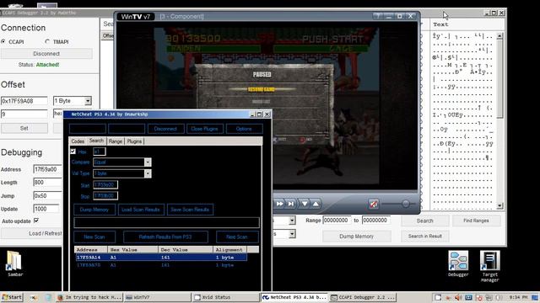Click Load Scan Results

pyautogui.click(x=141, y=210)
